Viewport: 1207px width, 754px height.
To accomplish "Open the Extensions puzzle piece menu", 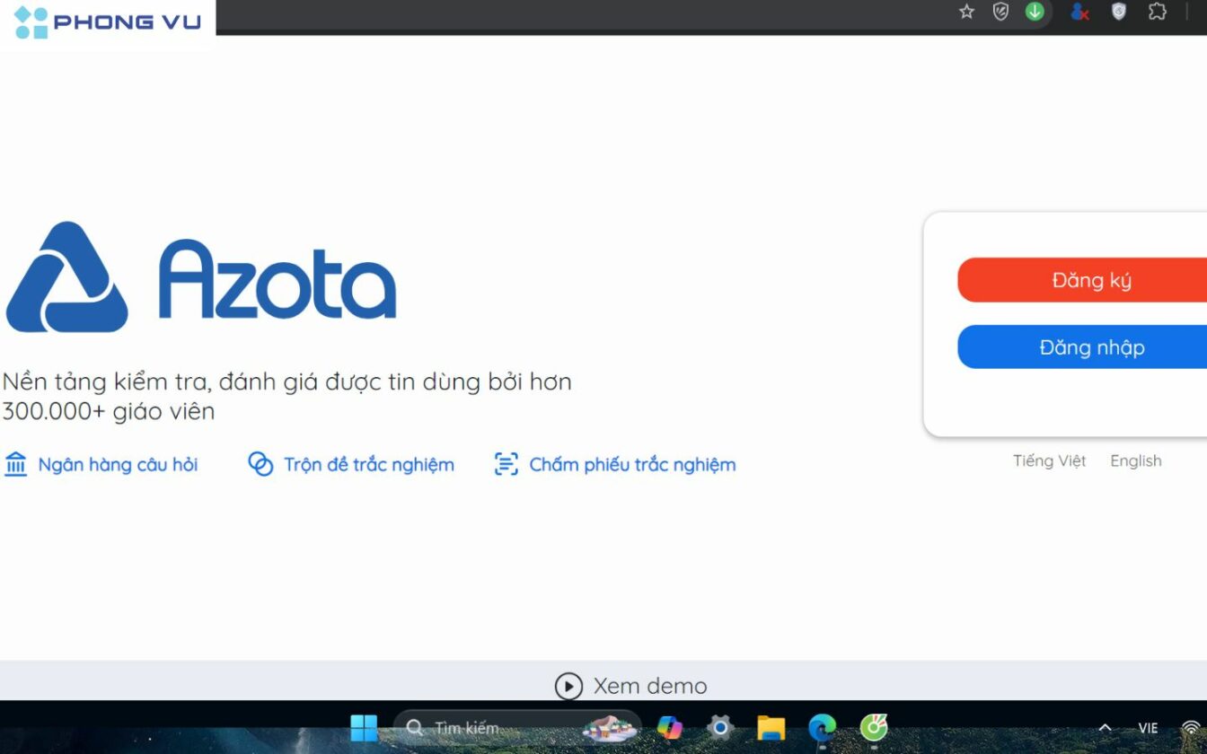I will 1158,12.
